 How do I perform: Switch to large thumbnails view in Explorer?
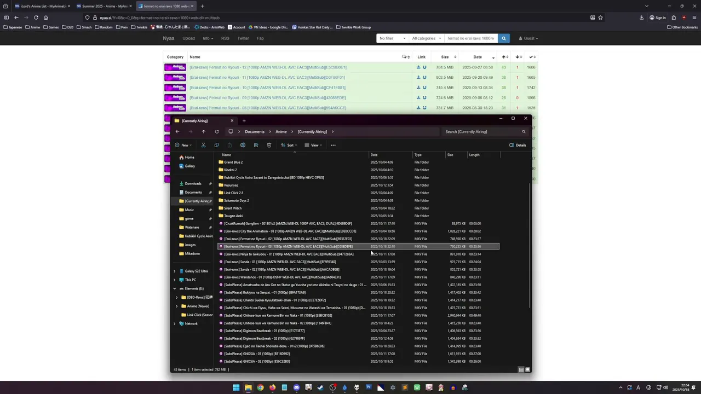pyautogui.click(x=528, y=369)
